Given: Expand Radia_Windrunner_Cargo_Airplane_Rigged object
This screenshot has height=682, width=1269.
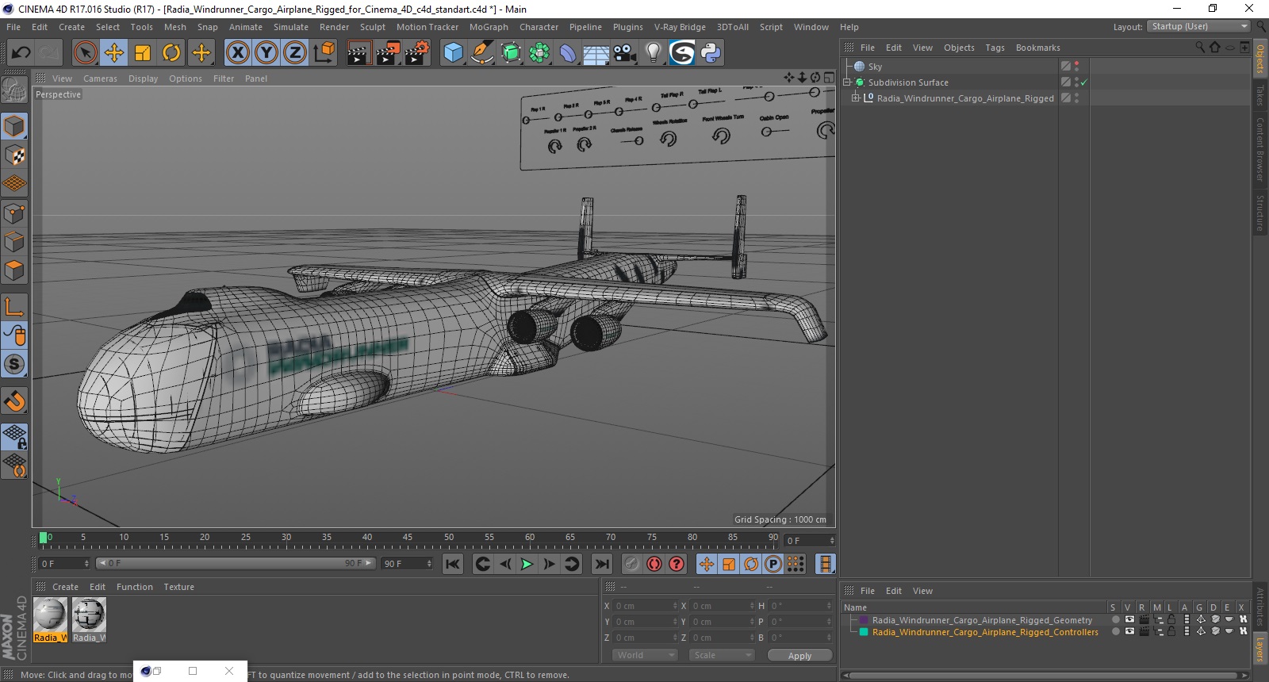Looking at the screenshot, I should coord(856,98).
